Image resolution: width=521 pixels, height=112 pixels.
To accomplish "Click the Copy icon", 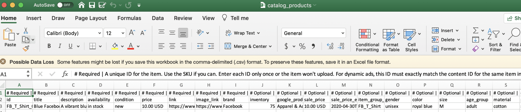I will pos(26,39).
